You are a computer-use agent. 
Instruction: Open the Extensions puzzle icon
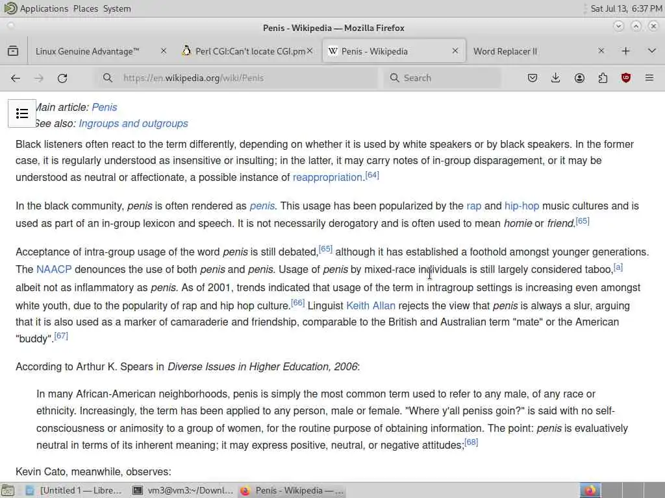(x=603, y=78)
